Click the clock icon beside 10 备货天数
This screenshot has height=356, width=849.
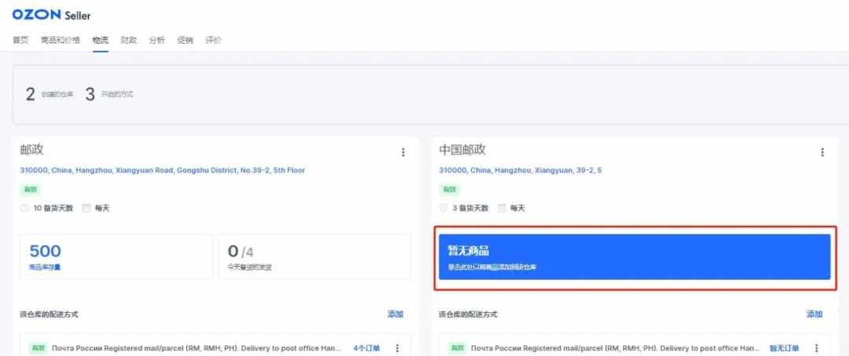(24, 208)
